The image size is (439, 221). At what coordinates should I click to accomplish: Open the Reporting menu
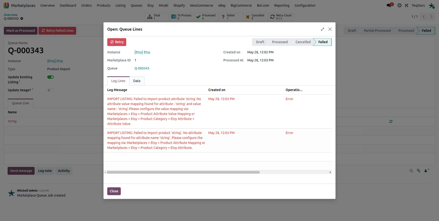click(282, 5)
